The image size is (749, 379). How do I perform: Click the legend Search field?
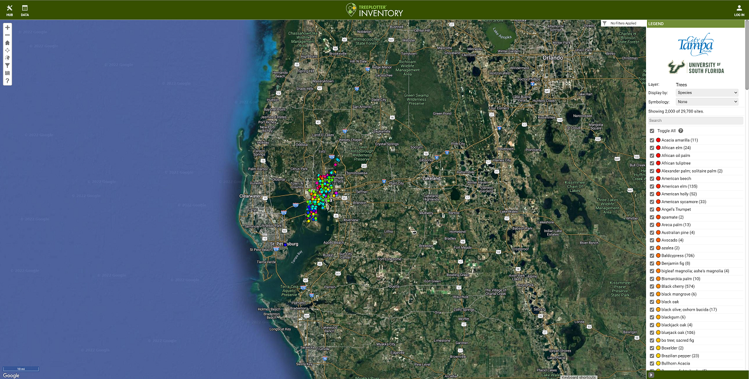pos(695,121)
